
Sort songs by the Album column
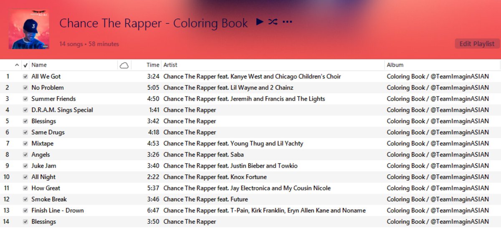[395, 65]
